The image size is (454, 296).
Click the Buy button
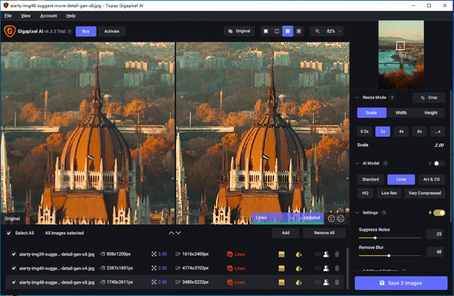[85, 31]
